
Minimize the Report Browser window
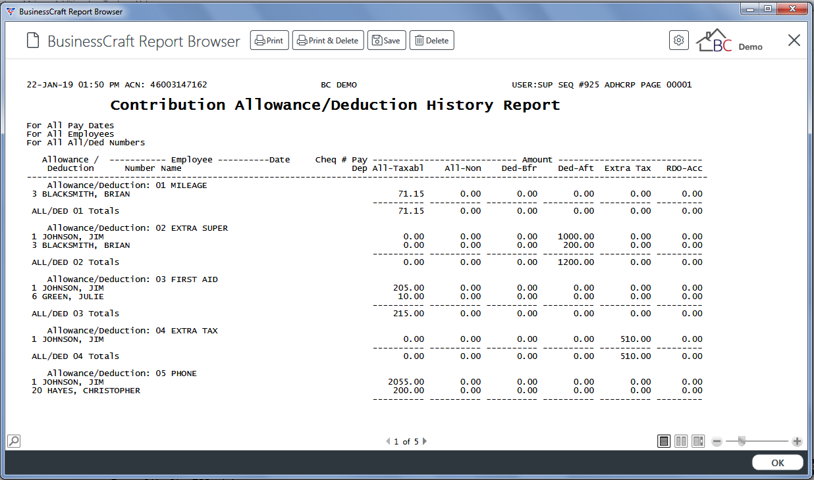(x=749, y=9)
